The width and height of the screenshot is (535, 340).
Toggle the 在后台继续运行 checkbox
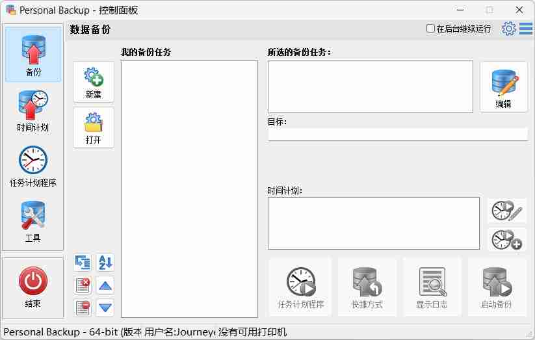point(430,29)
